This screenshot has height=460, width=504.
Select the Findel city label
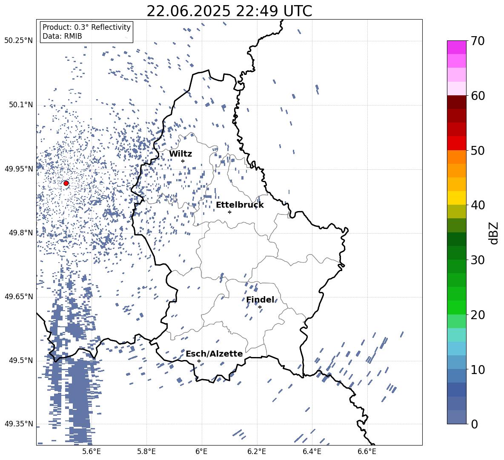pyautogui.click(x=261, y=300)
